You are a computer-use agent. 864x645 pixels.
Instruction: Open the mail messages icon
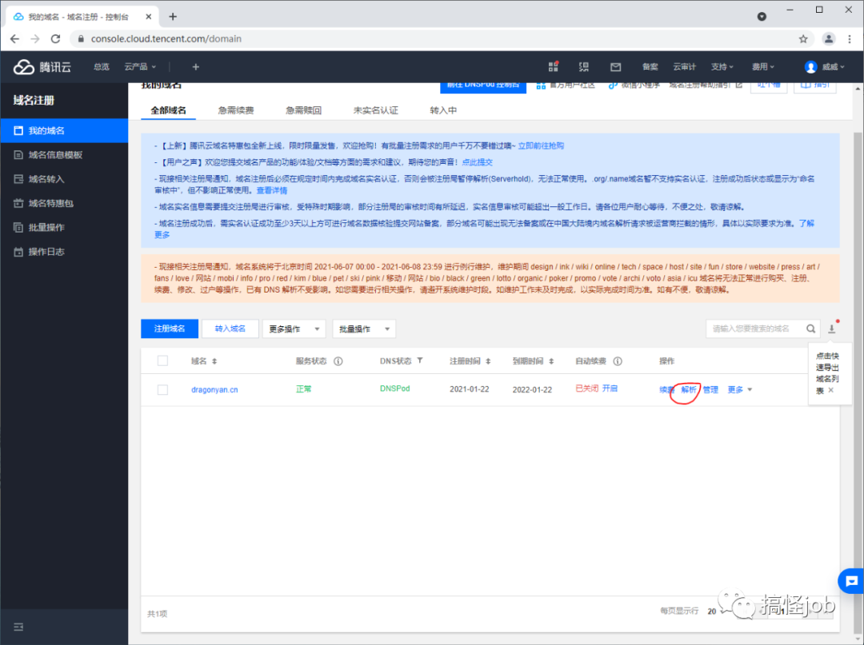615,66
